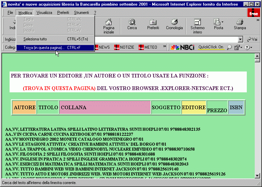The image size is (262, 187).
Task: Toggle the QuickClick On setting
Action: [x=211, y=47]
